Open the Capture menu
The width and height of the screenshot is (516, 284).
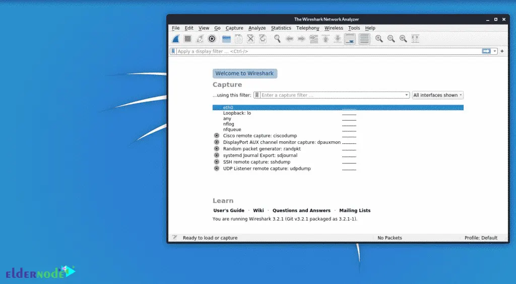pos(234,28)
